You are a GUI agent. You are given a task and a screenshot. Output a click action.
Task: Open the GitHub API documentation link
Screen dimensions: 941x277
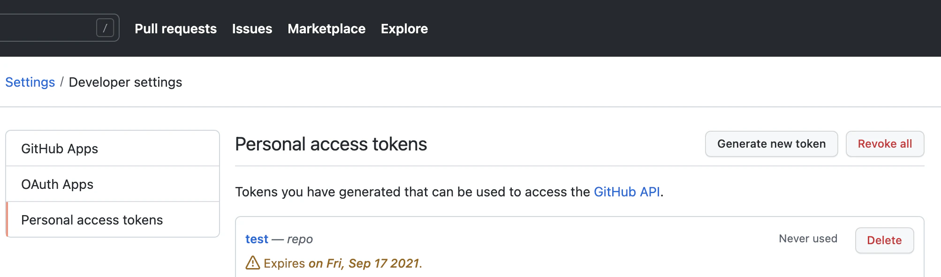click(x=627, y=192)
